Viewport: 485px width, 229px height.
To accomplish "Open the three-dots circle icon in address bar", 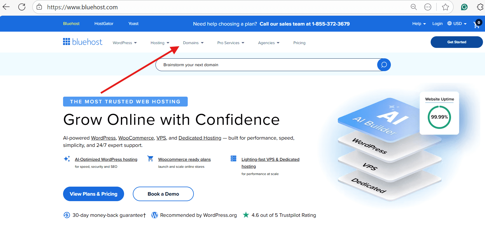I will click(428, 7).
